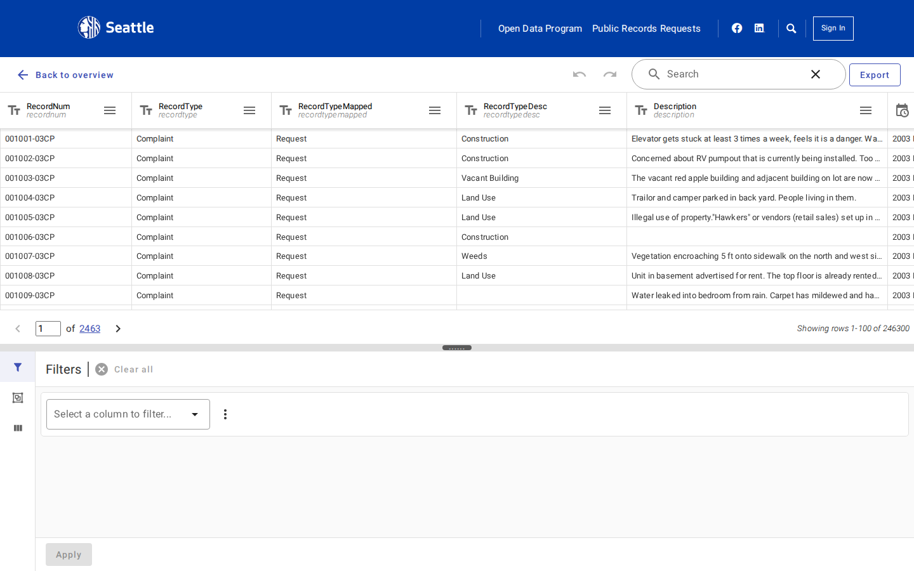Image resolution: width=914 pixels, height=571 pixels.
Task: Click the Trailor and camper description cell
Action: click(757, 198)
